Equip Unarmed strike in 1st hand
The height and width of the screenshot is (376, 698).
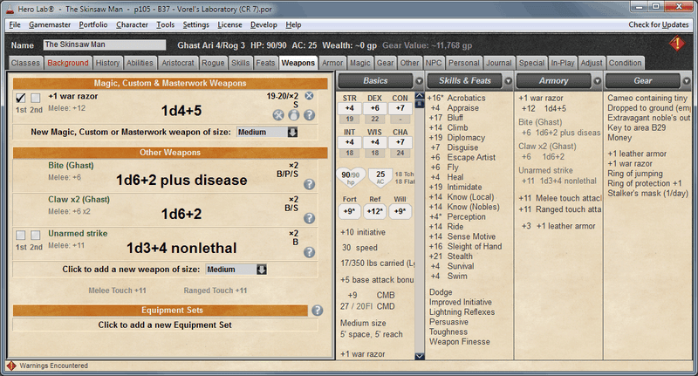[20, 235]
